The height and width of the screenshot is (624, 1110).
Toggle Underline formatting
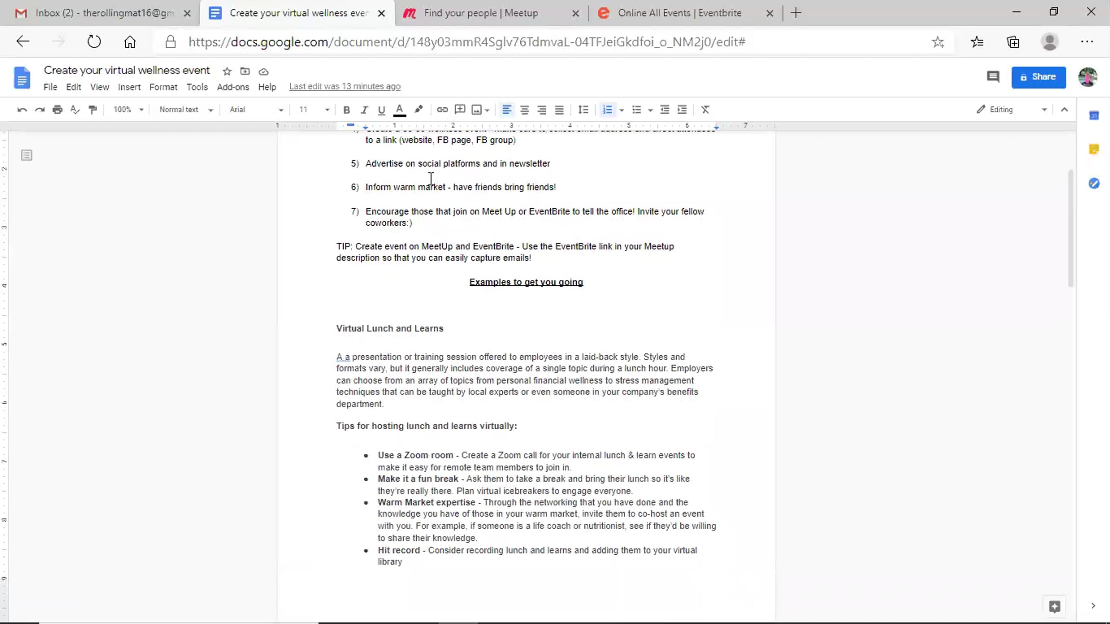[x=381, y=110]
